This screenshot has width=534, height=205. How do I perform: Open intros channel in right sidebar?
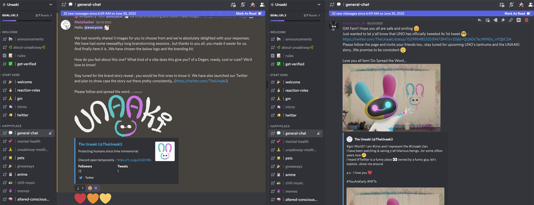pyautogui.click(x=296, y=107)
